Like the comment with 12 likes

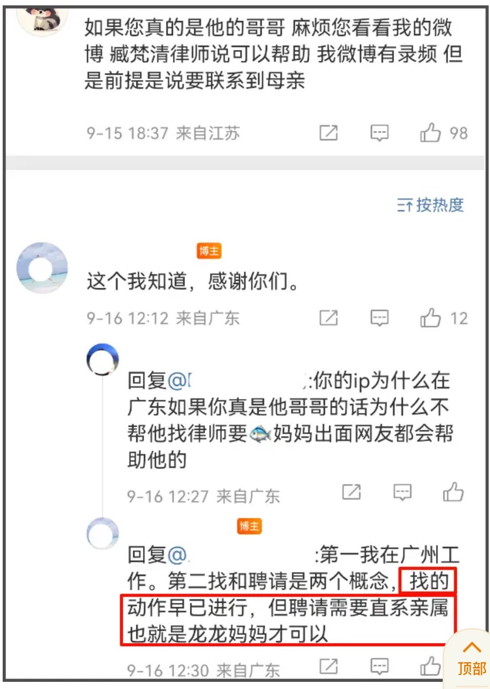point(430,318)
